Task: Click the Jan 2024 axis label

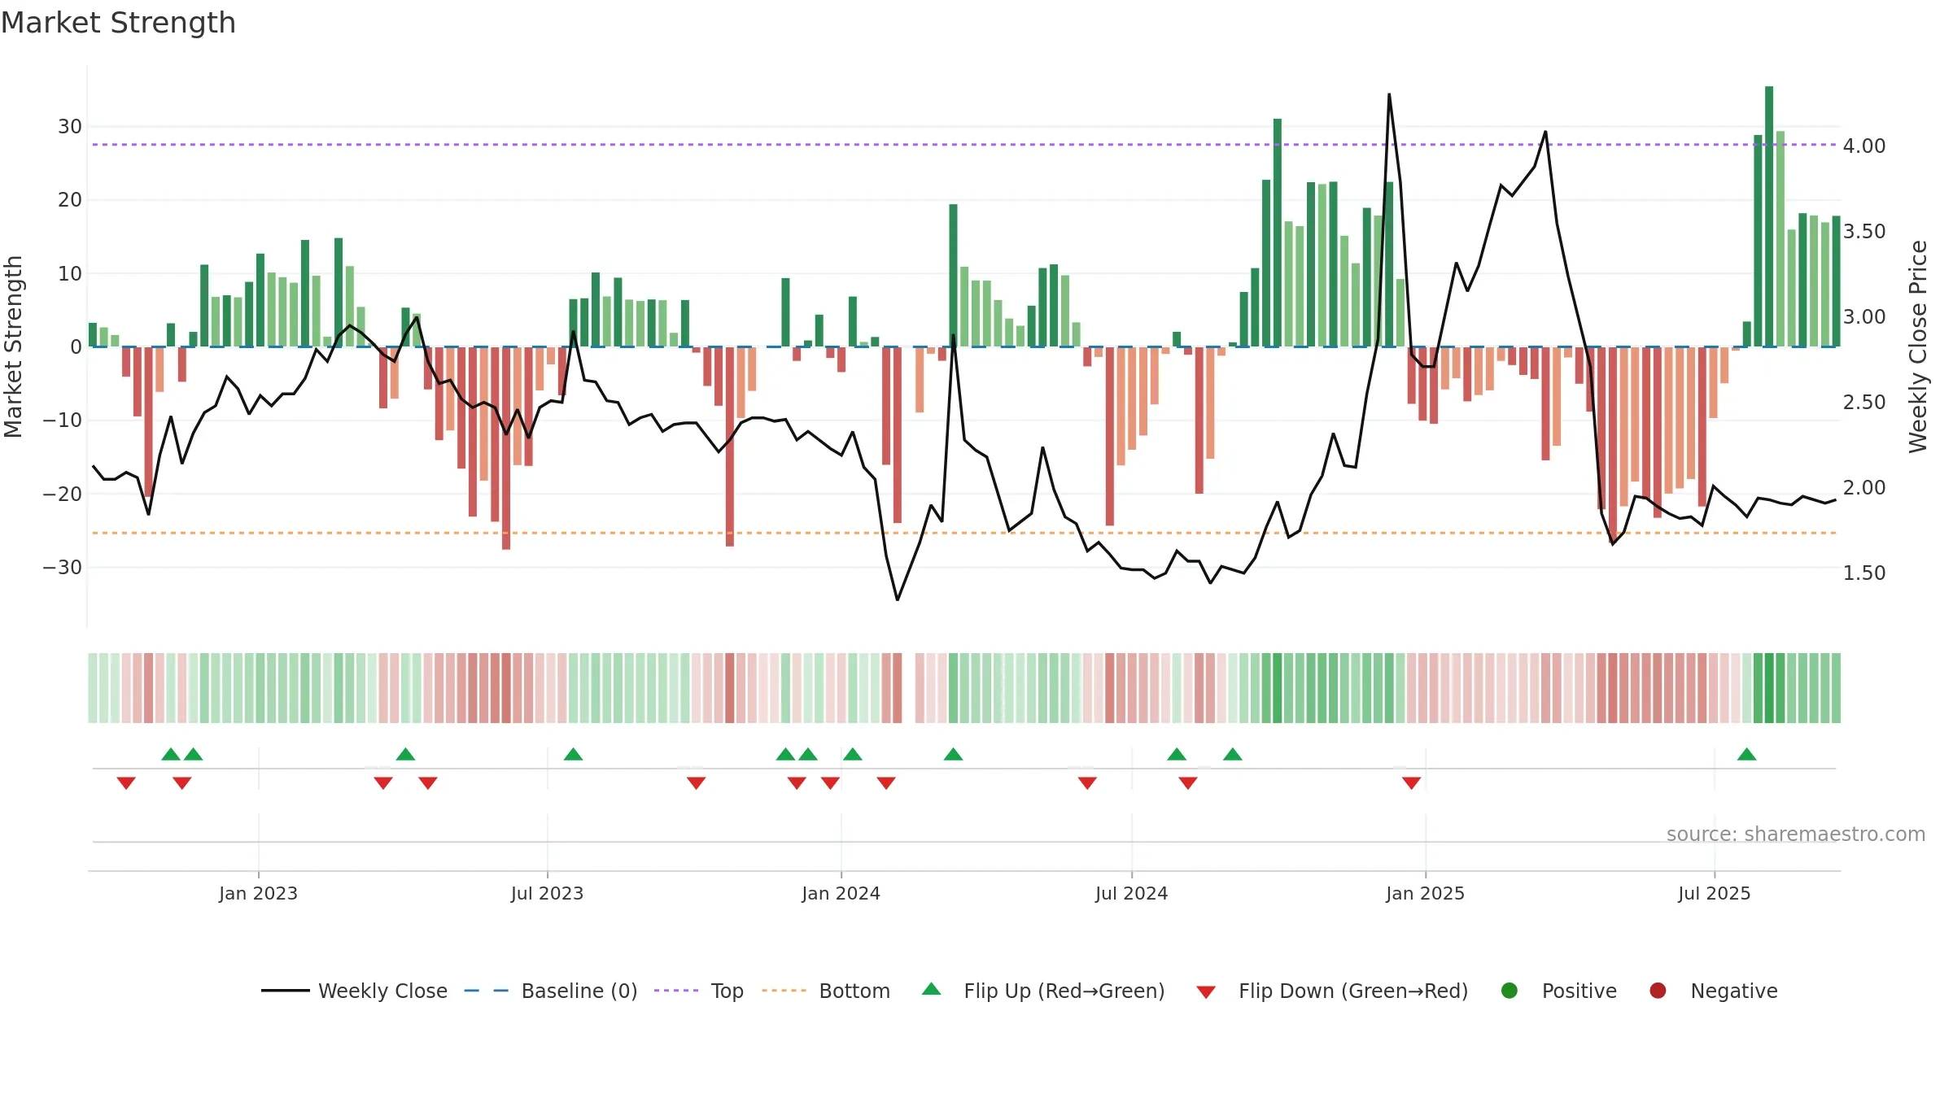Action: (x=841, y=894)
